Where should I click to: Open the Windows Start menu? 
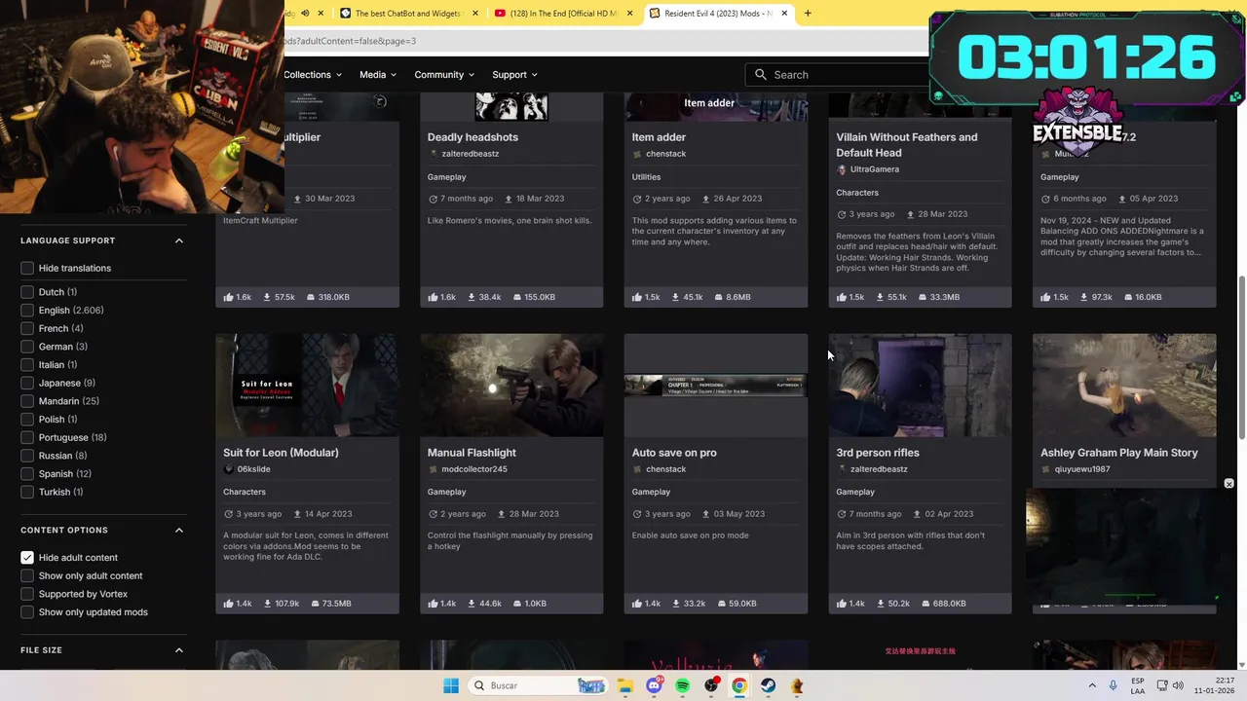451,685
